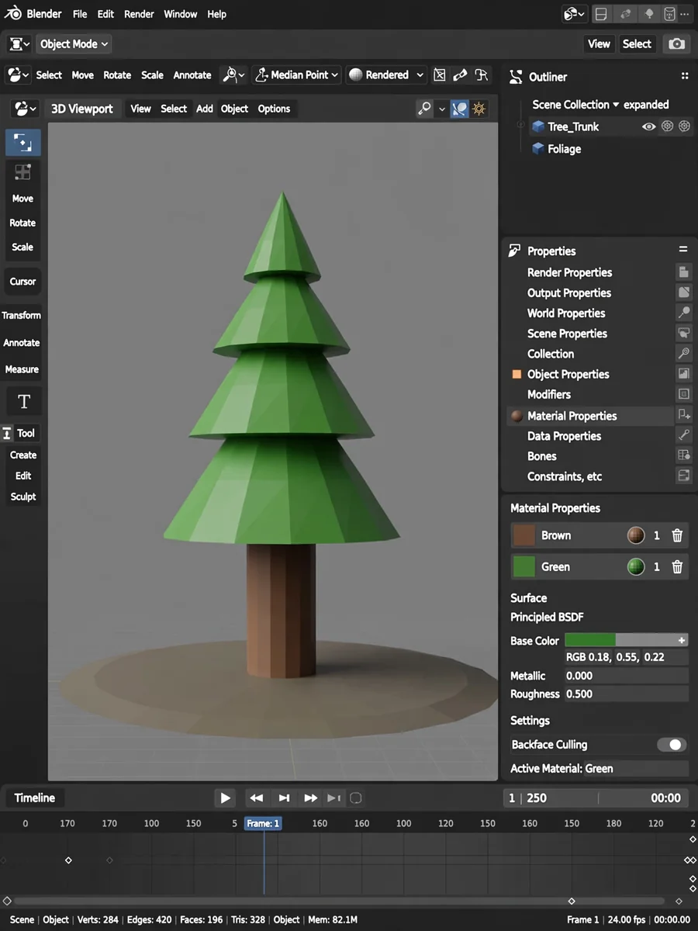Click the layout icon in top-right bar

[x=600, y=14]
